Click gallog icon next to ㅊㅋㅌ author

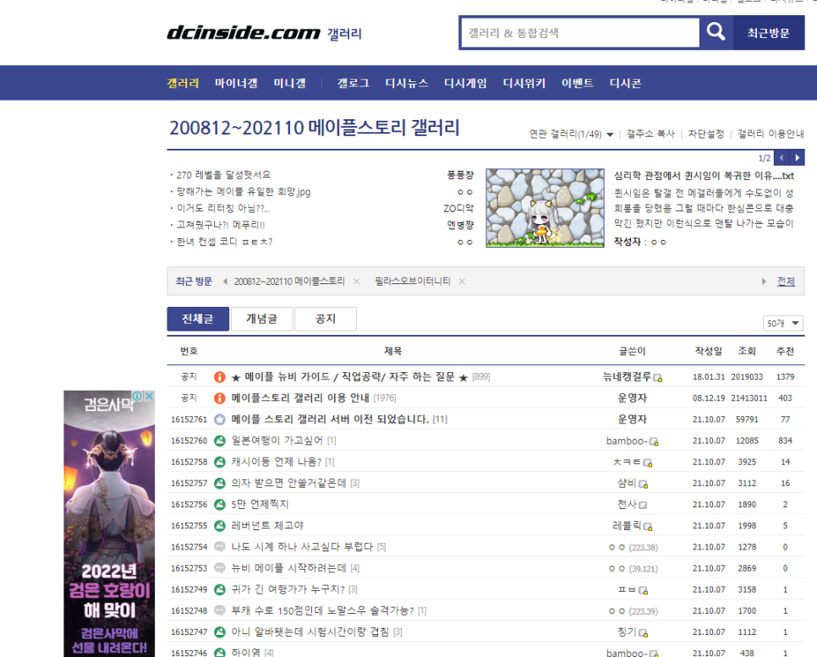648,463
